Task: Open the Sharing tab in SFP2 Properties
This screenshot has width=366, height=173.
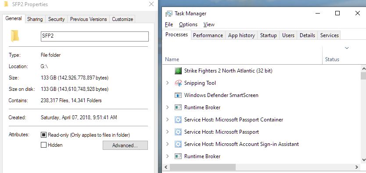Action: [x=35, y=19]
